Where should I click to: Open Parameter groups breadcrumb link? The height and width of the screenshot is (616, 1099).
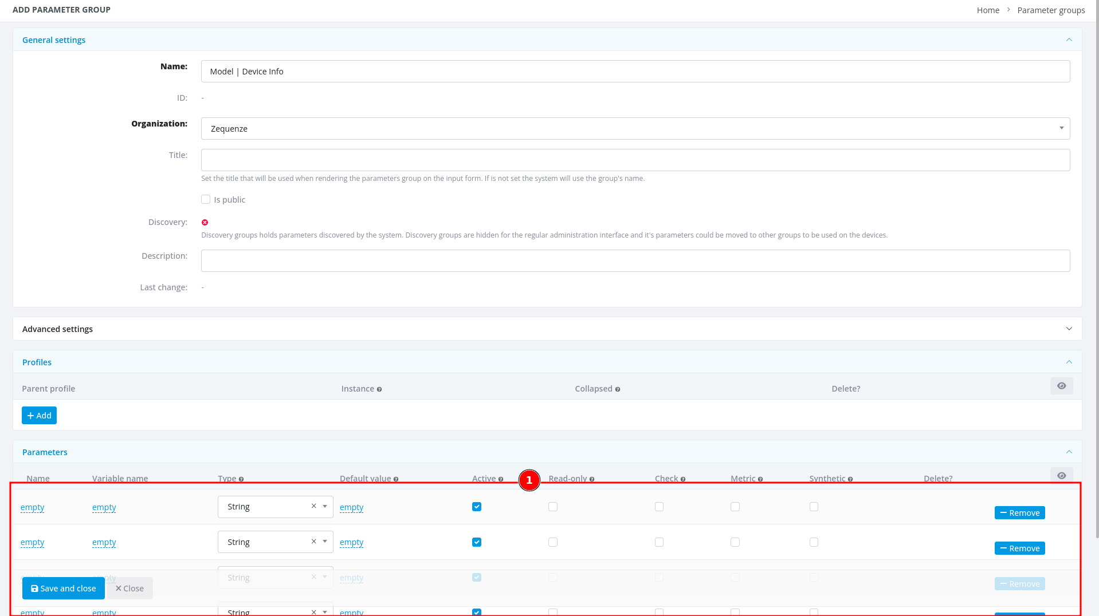[1051, 10]
